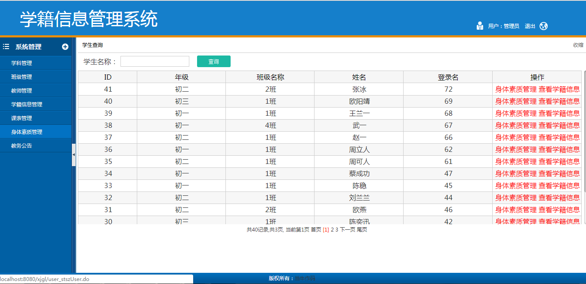
Task: Collapse sidebar using the splitter arrow
Action: point(74,154)
